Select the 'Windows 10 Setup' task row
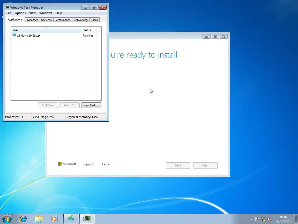The height and width of the screenshot is (224, 298). coord(56,36)
